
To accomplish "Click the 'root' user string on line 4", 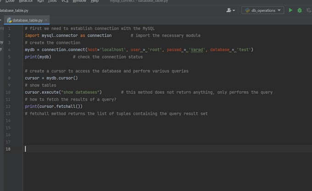I will pos(155,50).
